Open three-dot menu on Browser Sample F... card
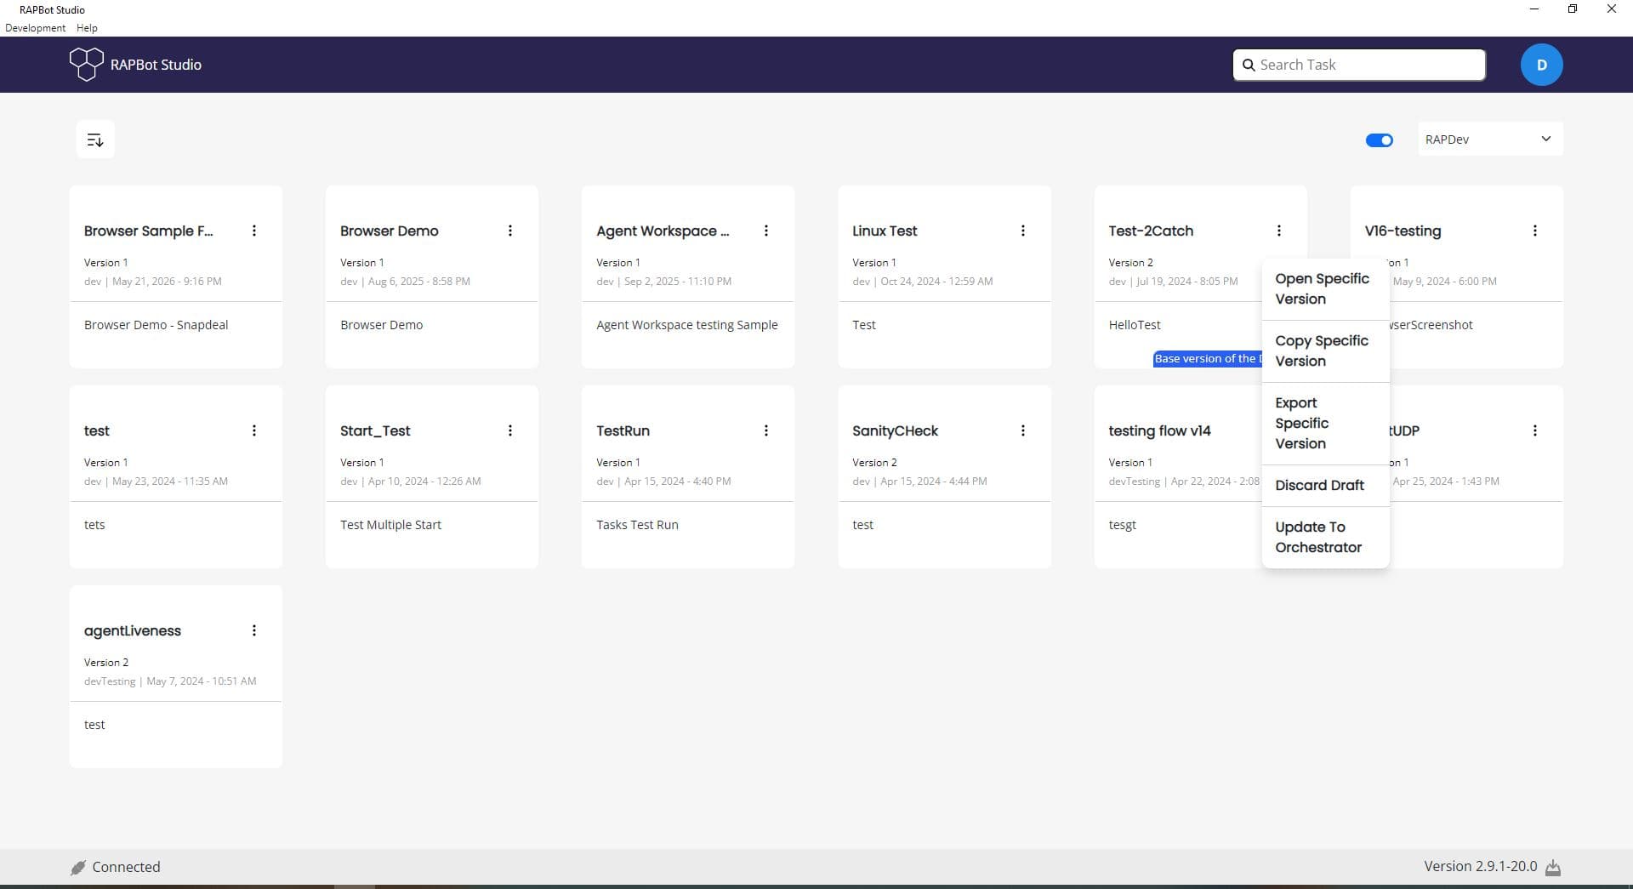 [254, 231]
